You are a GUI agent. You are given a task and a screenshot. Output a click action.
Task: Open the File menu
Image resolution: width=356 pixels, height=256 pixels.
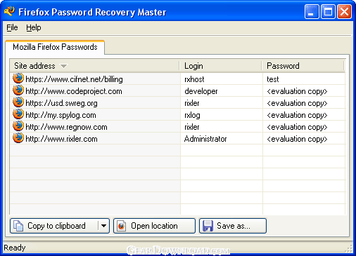pos(12,27)
